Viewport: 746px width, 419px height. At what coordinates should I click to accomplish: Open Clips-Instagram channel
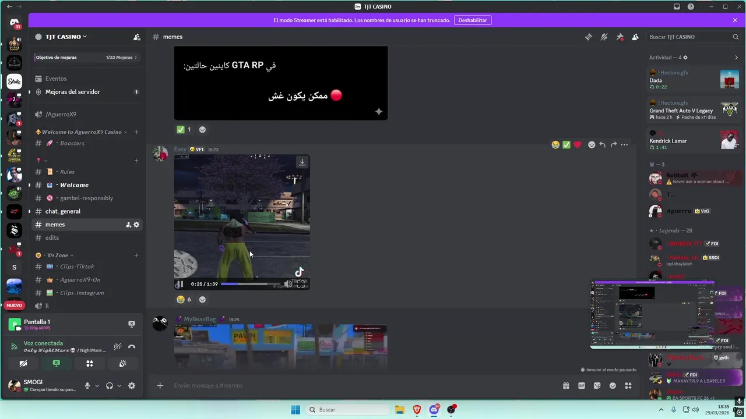(86, 293)
